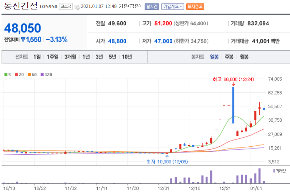Image resolution: width=290 pixels, height=194 pixels.
Task: Select the 1년 line chart tab
Action: point(86,57)
